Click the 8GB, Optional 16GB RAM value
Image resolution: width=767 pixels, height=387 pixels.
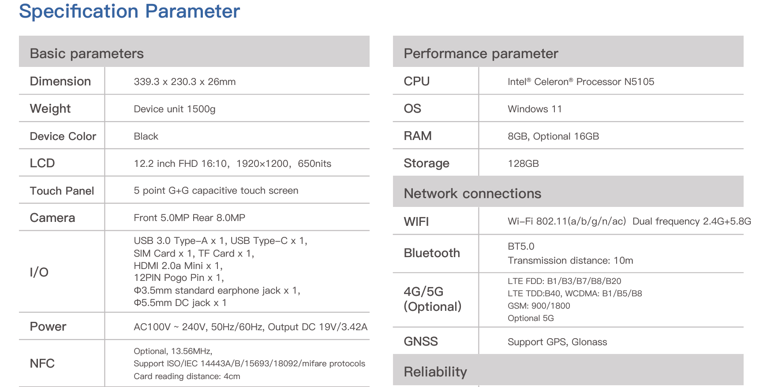[553, 136]
